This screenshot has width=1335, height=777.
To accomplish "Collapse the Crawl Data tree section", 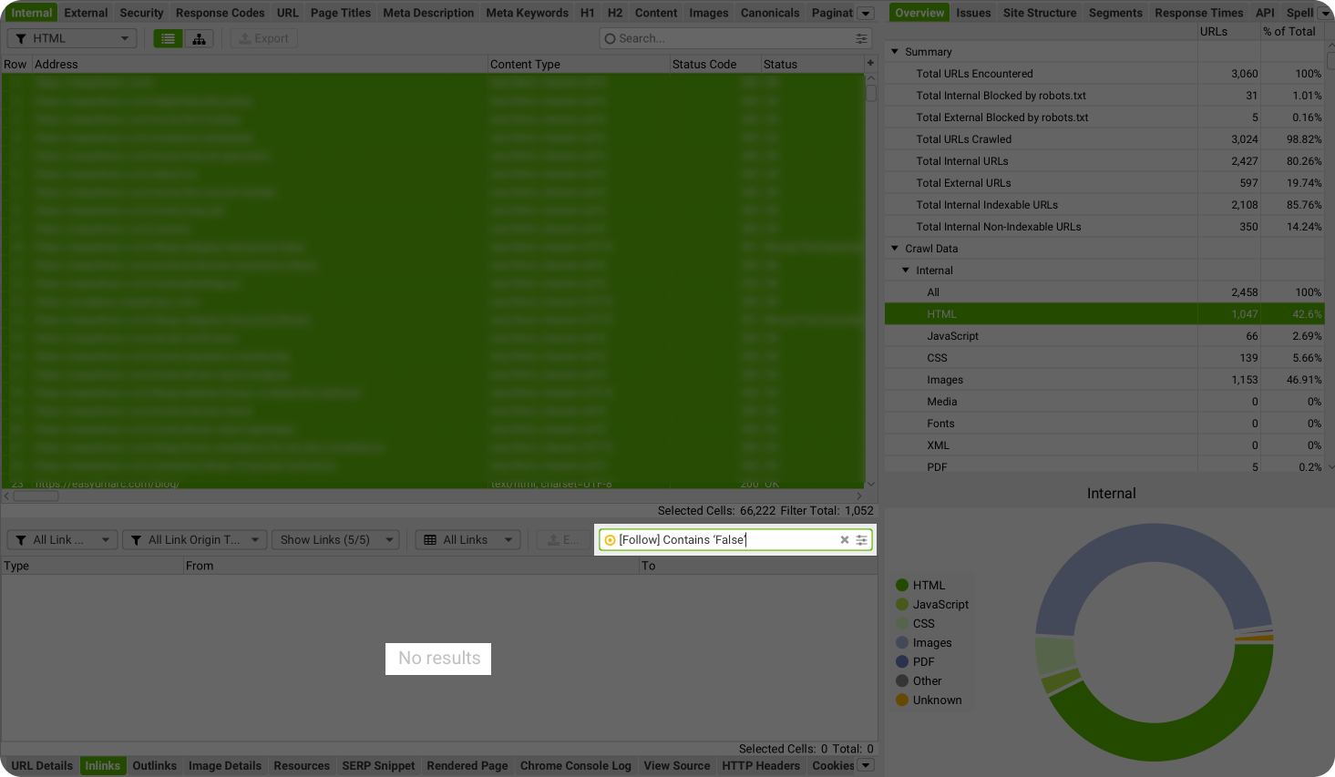I will click(x=895, y=249).
